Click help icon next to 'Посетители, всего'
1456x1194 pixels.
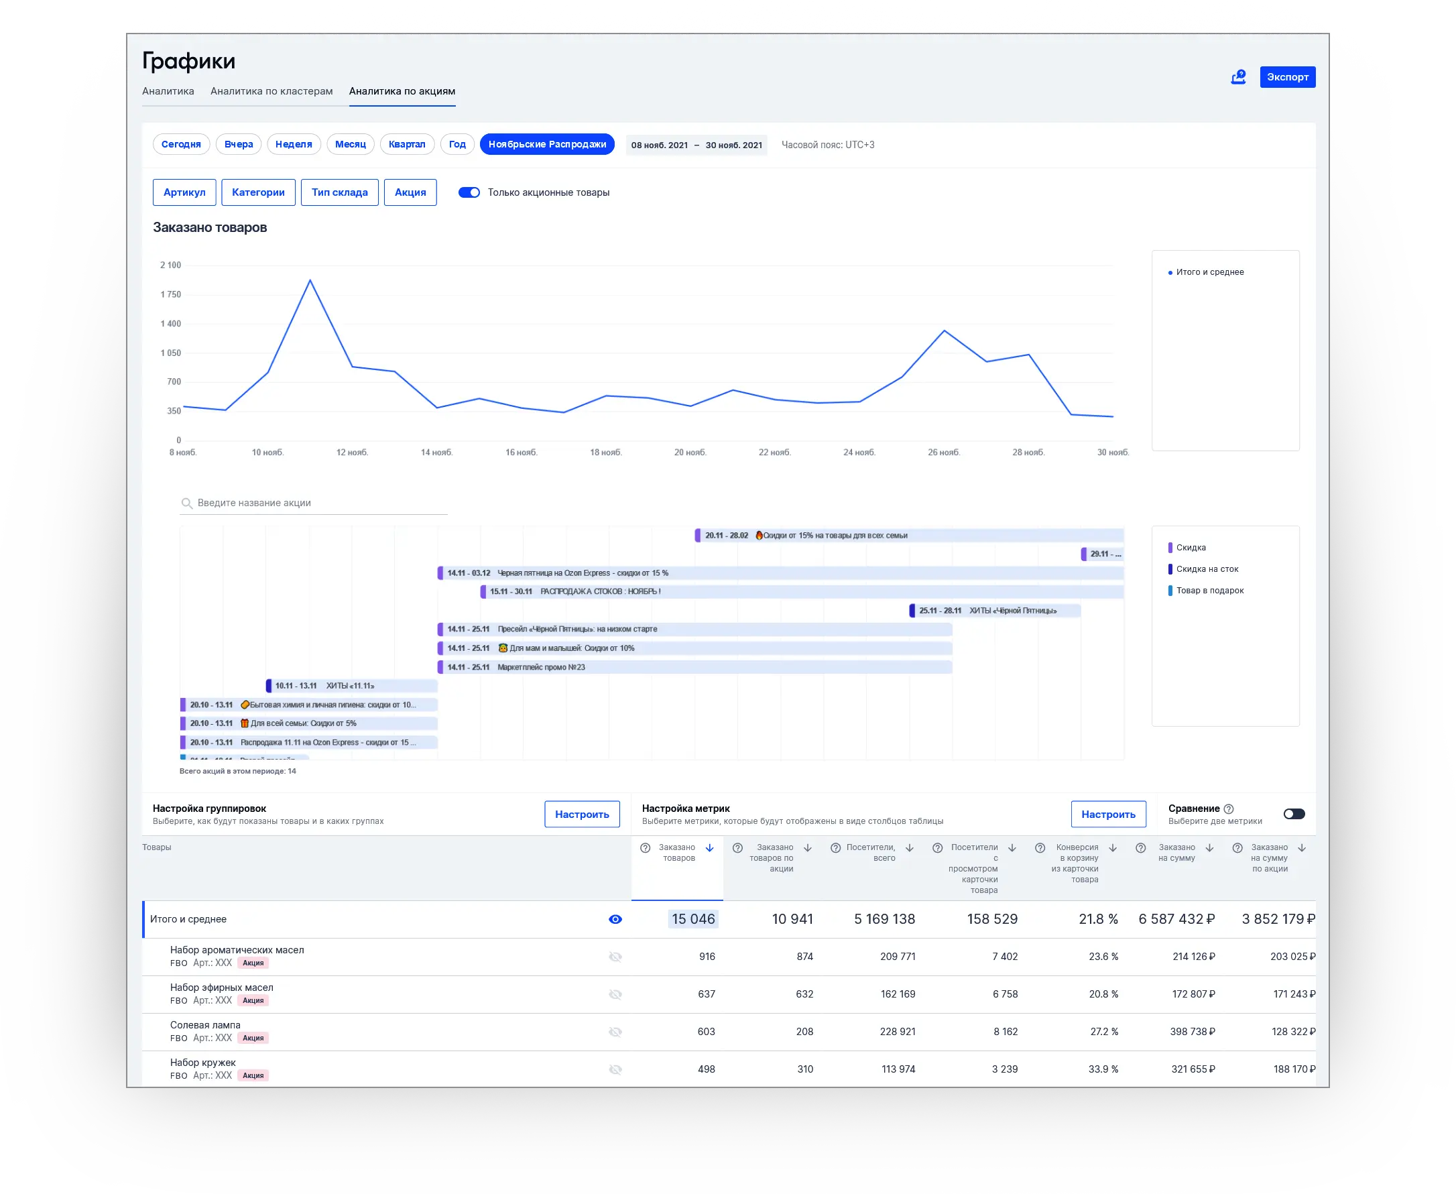[836, 848]
